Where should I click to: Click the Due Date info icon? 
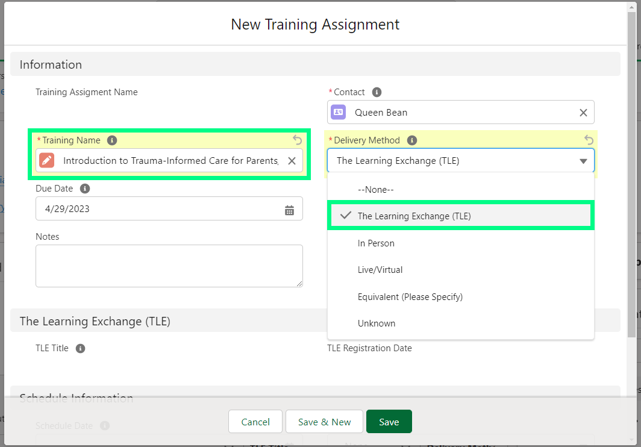click(x=85, y=189)
